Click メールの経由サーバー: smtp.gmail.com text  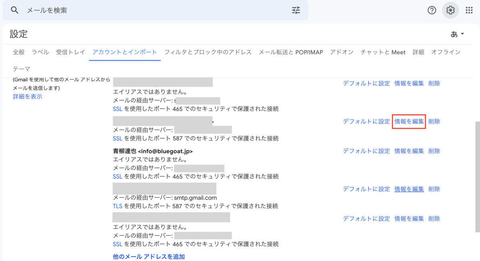click(x=165, y=198)
